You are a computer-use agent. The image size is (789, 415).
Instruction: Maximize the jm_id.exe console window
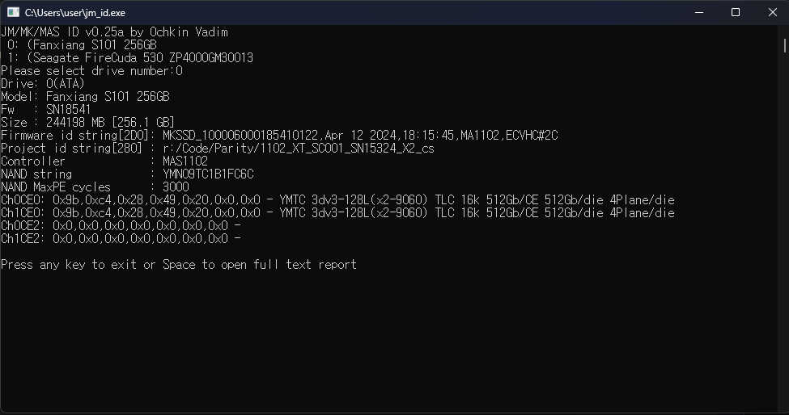point(735,13)
